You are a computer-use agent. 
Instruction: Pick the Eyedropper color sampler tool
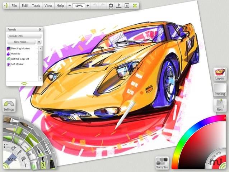pos(19,152)
